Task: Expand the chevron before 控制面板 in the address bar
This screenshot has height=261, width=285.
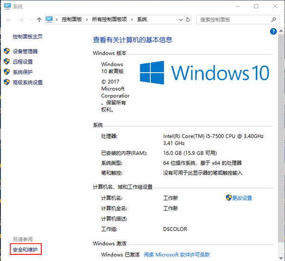Action: 57,19
